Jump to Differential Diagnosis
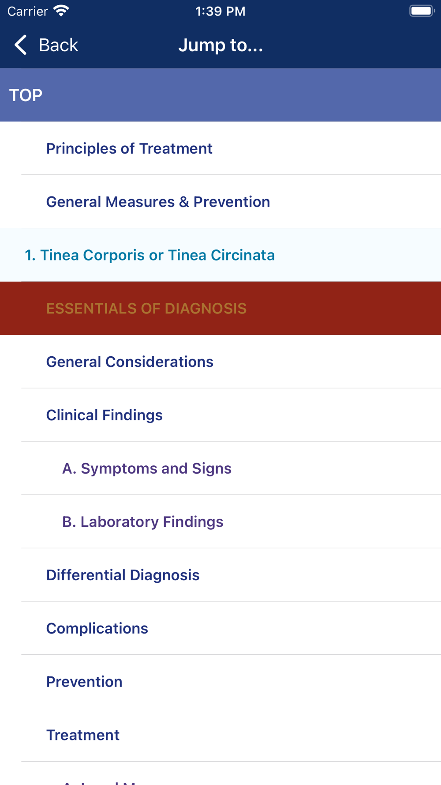441x785 pixels. tap(220, 575)
